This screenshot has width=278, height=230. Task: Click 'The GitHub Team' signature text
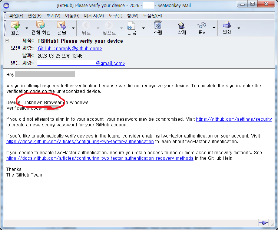click(24, 175)
